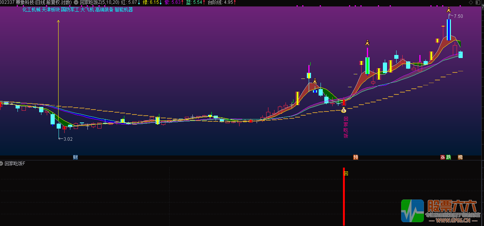
Task: Click the 财 event marker icon
Action: pos(75,157)
